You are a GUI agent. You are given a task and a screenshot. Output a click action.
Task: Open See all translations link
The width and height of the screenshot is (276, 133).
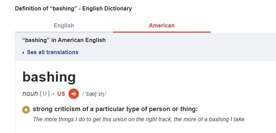(x=52, y=52)
